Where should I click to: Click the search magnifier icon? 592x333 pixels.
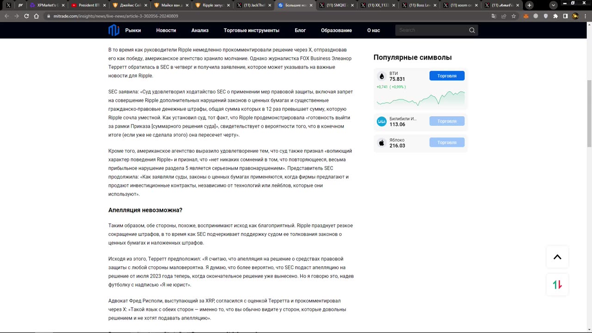pyautogui.click(x=472, y=30)
